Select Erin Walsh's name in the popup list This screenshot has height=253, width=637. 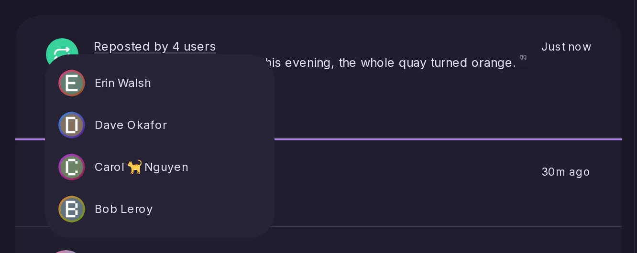pyautogui.click(x=123, y=83)
